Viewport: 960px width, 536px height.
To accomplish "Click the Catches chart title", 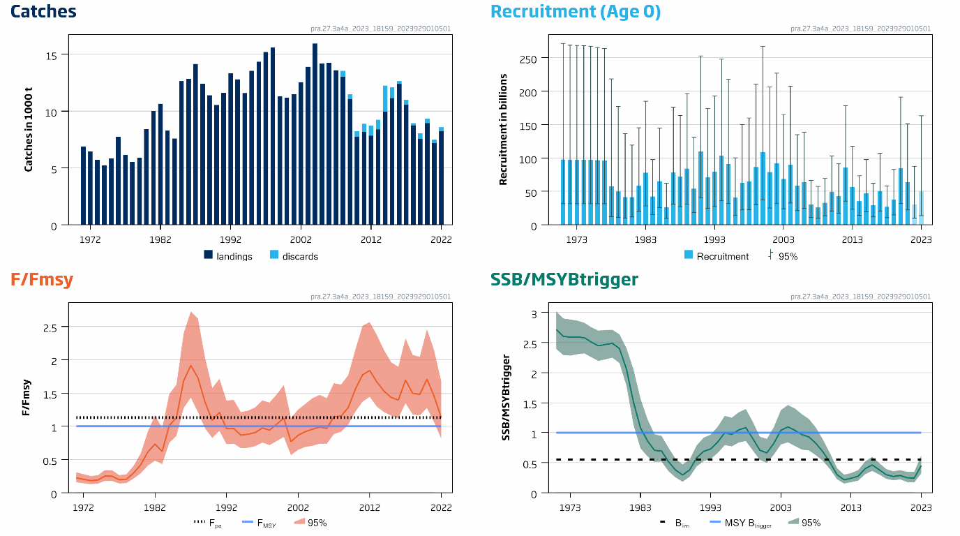I will coord(43,12).
